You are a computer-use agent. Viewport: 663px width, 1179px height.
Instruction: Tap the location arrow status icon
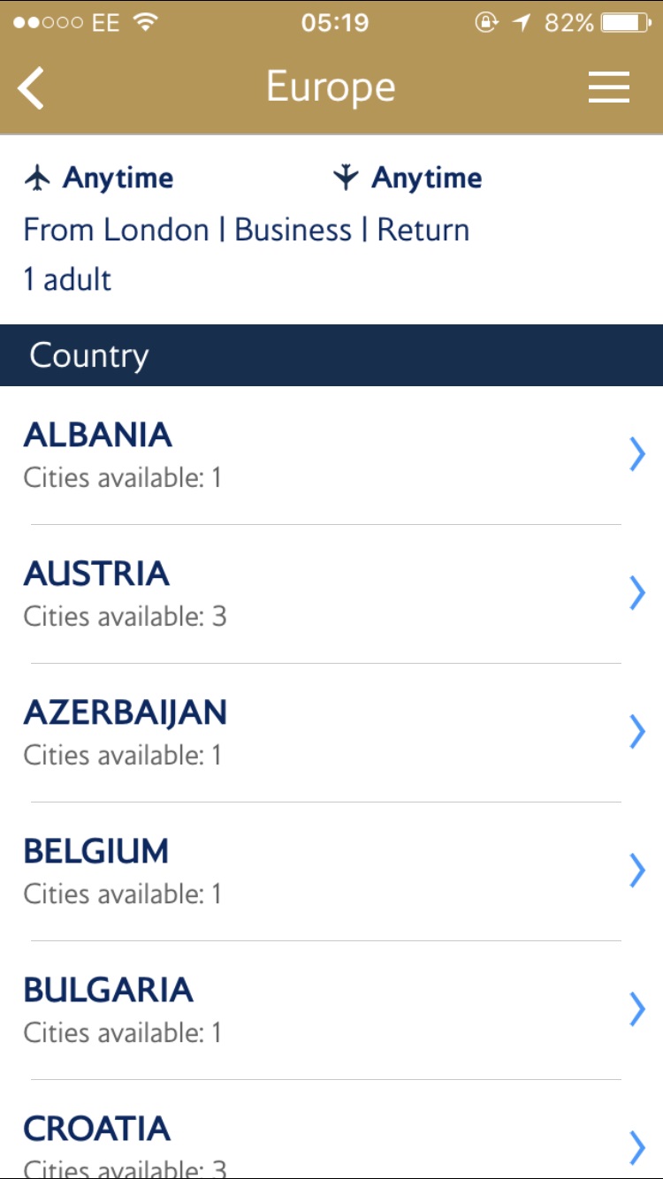pyautogui.click(x=522, y=23)
